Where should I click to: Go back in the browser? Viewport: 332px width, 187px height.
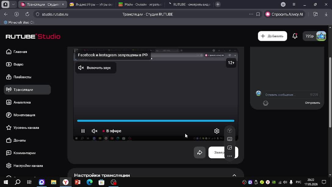point(6,14)
